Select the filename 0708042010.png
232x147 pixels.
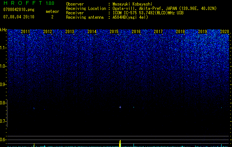pyautogui.click(x=19, y=10)
